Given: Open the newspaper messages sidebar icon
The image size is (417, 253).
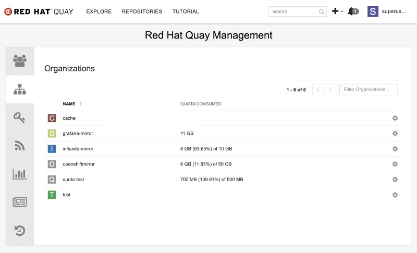Looking at the screenshot, I should (20, 202).
